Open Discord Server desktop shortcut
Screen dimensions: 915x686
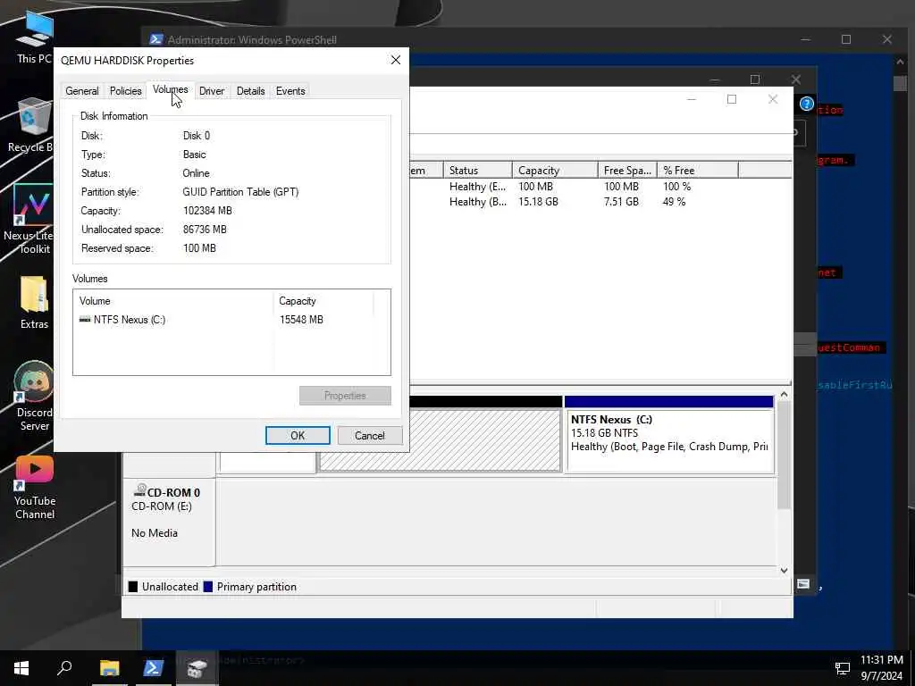34,396
